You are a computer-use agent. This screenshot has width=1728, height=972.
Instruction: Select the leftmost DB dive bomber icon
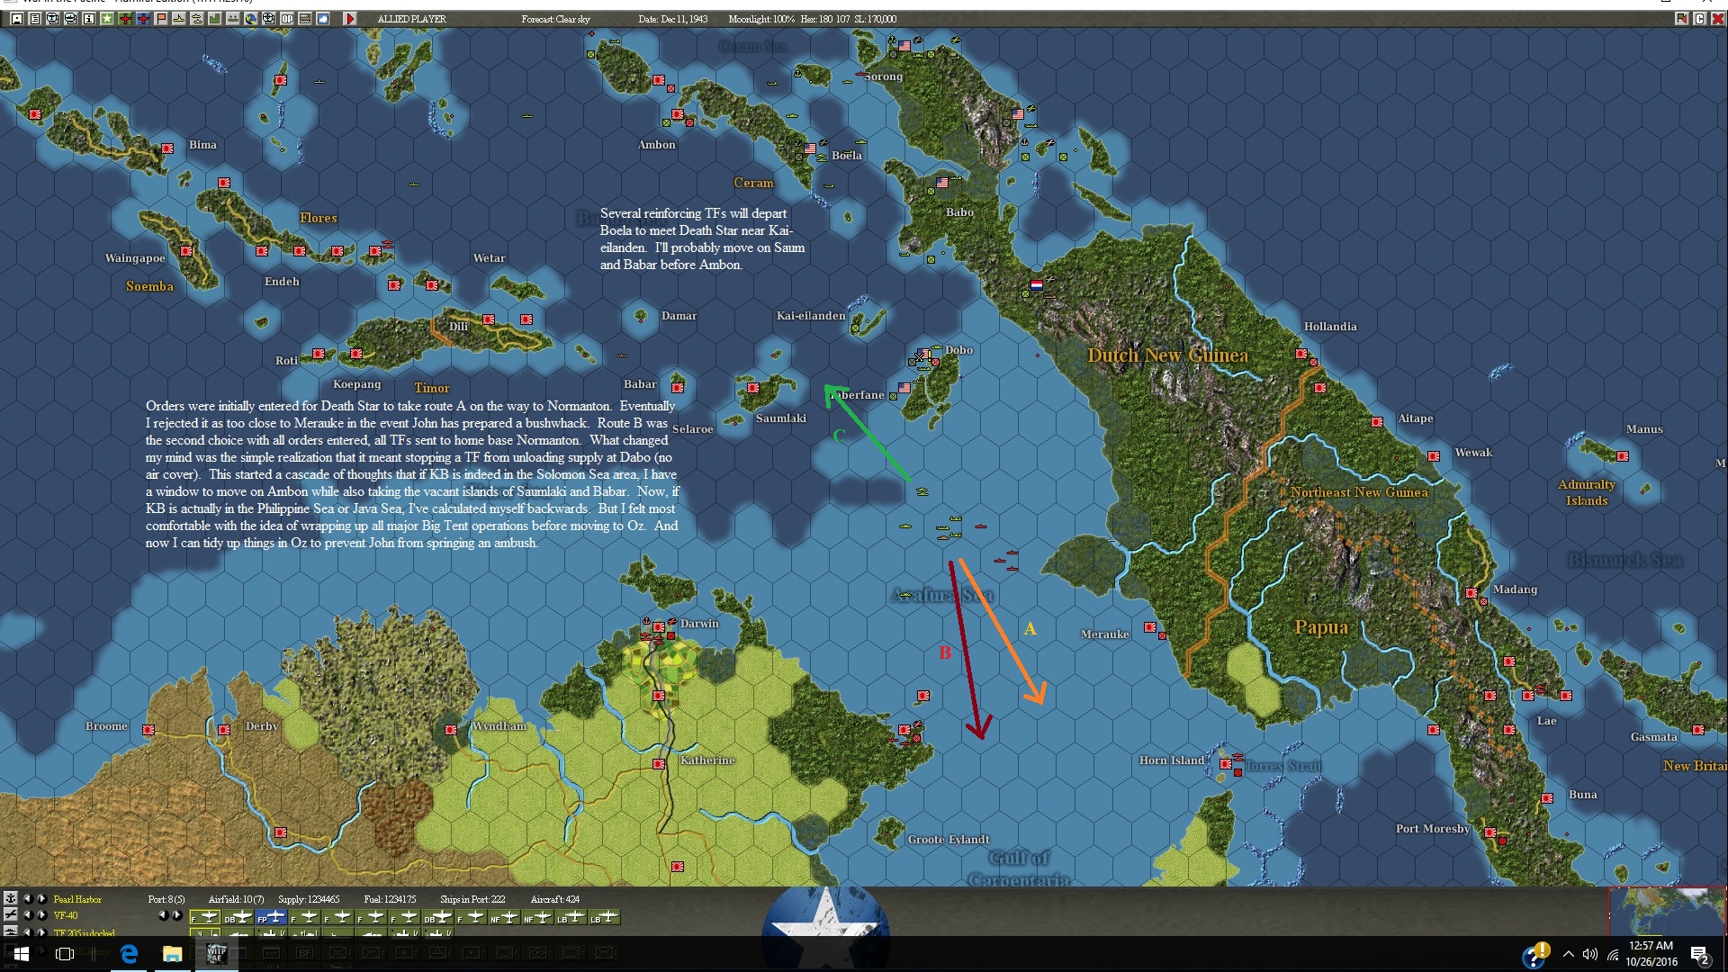pyautogui.click(x=238, y=917)
